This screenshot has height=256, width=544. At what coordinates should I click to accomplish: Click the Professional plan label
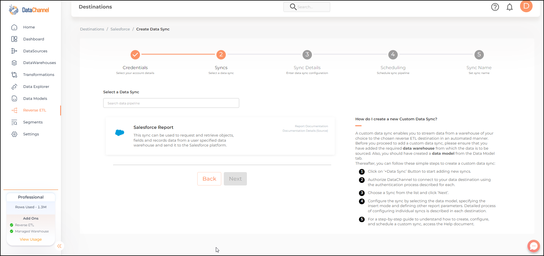point(31,197)
